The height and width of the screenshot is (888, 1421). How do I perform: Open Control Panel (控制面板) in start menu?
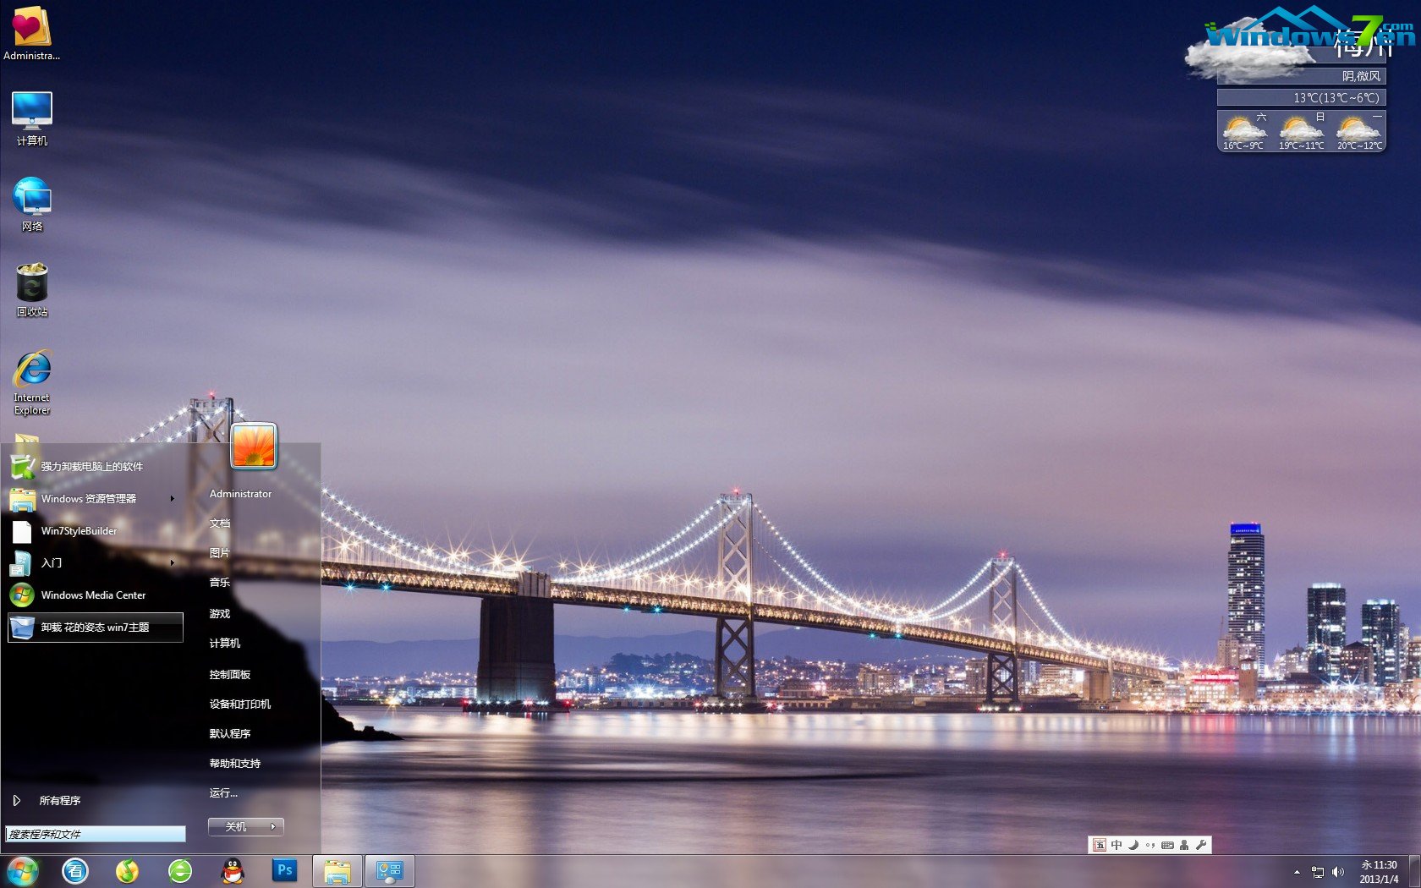click(x=230, y=675)
